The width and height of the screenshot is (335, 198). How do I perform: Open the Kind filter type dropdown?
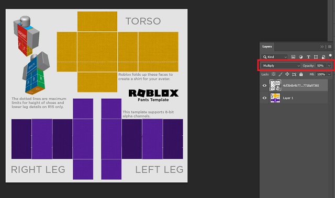pyautogui.click(x=275, y=57)
